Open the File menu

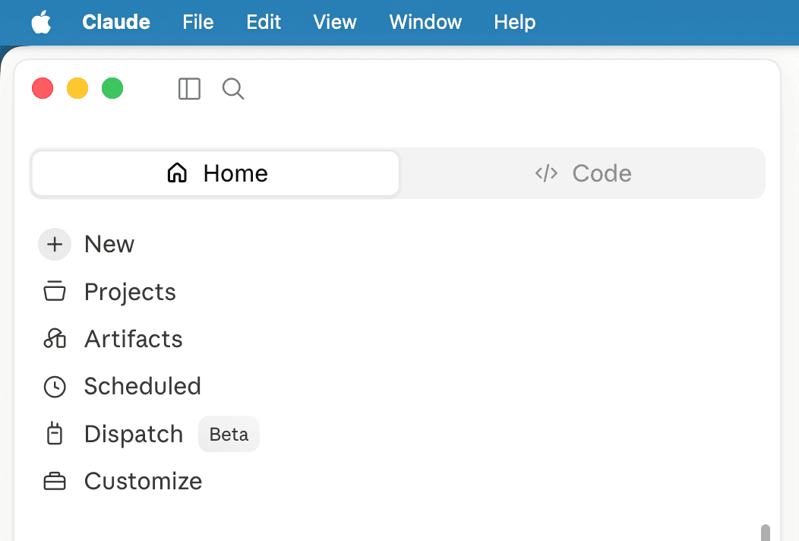pos(197,22)
